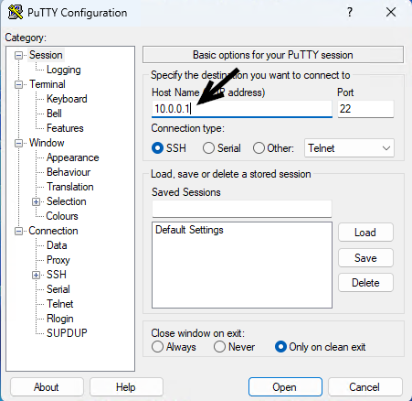Open the Logging category

tap(64, 70)
